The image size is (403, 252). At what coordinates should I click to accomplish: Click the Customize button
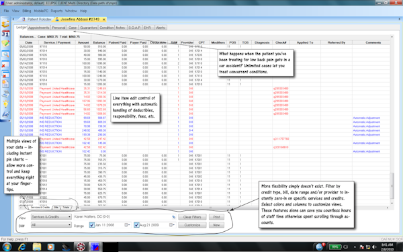coord(192,225)
